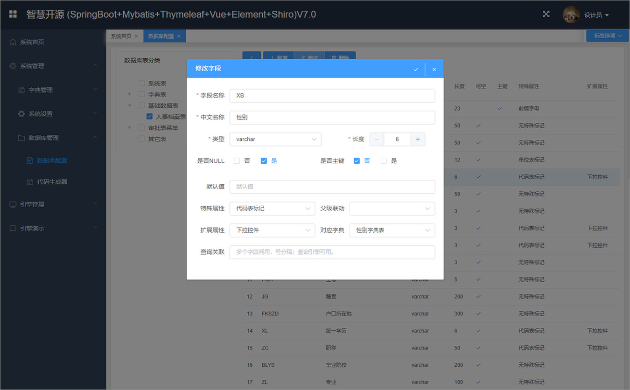Click the document icon beside 字典管理
630x390 pixels.
(x=21, y=90)
